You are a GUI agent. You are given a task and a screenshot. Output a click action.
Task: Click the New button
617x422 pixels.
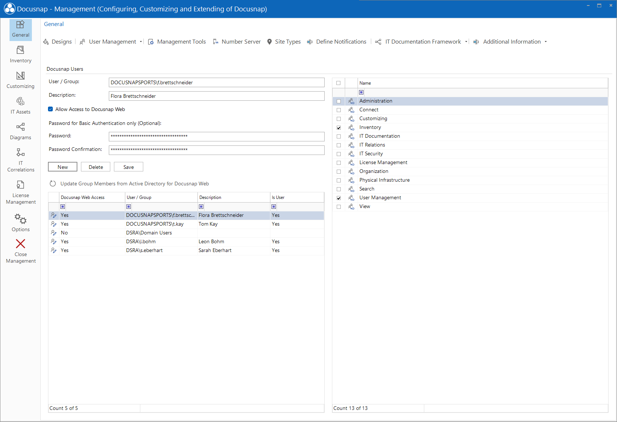pos(63,167)
